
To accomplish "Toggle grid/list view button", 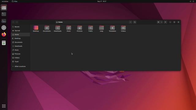I will tap(159, 22).
